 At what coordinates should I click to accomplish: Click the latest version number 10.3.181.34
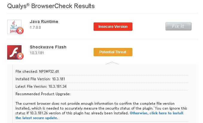click(x=59, y=86)
